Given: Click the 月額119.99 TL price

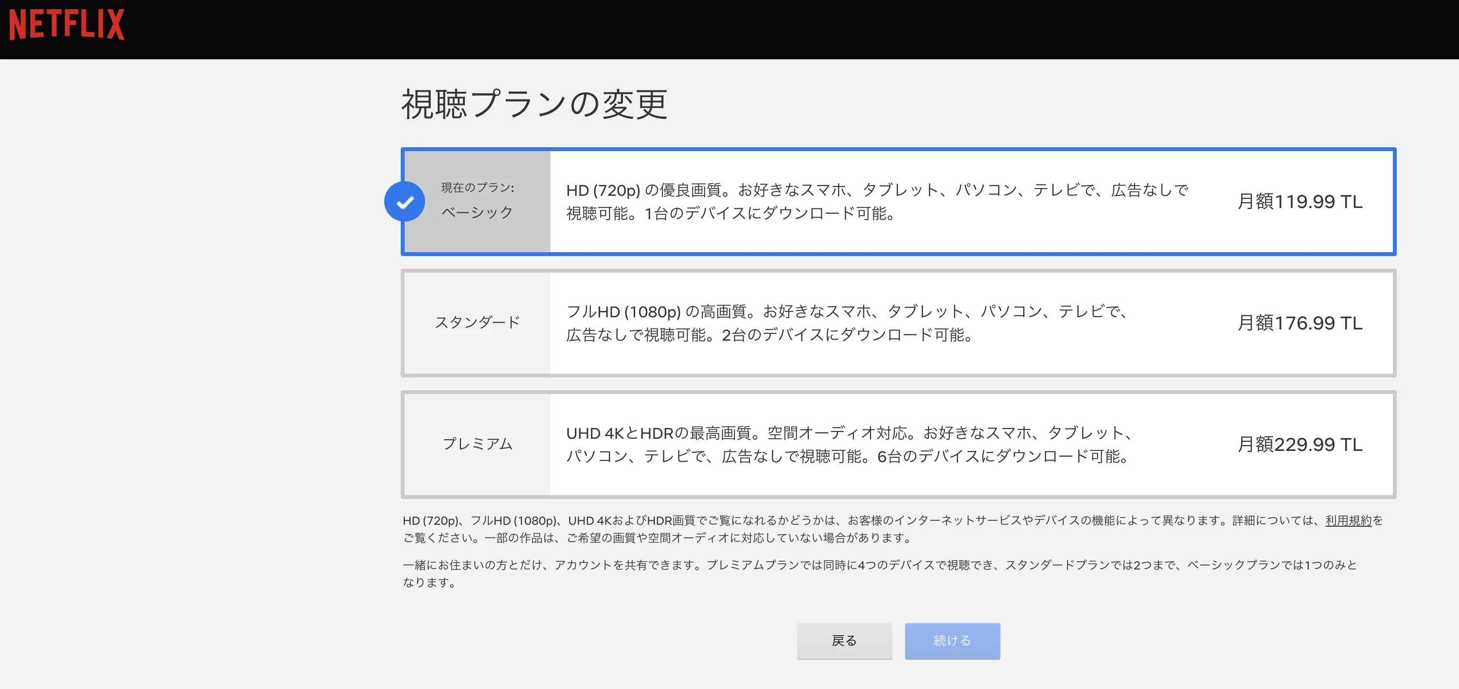Looking at the screenshot, I should (1299, 202).
